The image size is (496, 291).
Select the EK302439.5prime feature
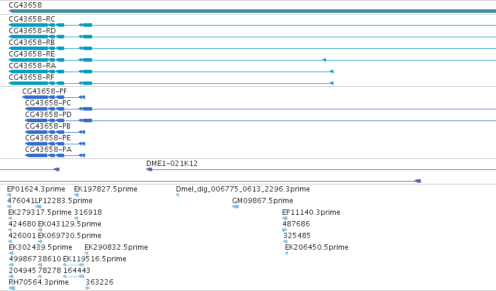point(40,247)
